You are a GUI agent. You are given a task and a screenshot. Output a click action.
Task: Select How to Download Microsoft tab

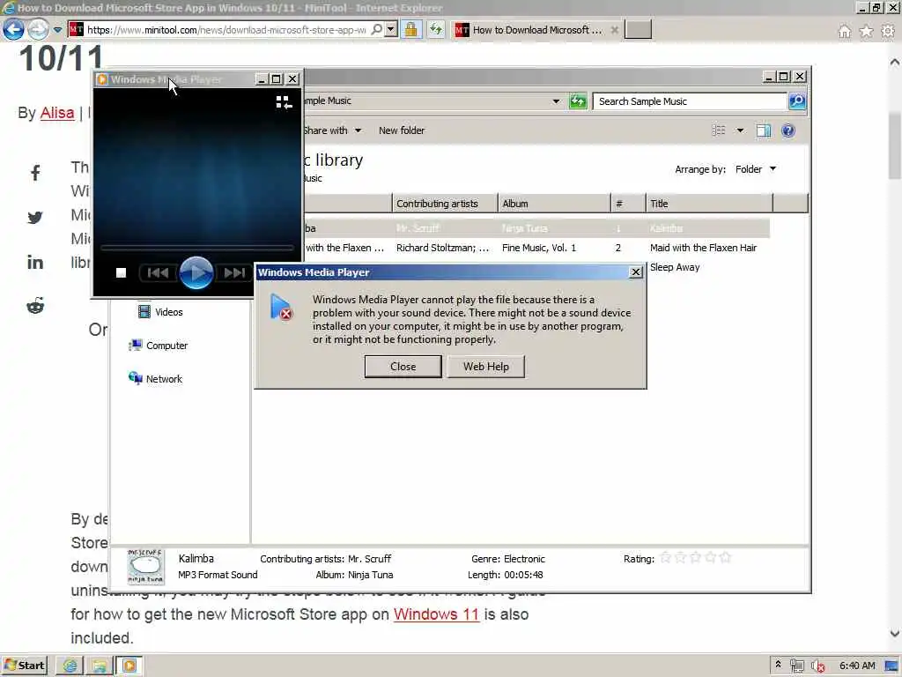pos(536,30)
